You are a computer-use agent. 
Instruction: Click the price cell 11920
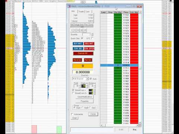tap(126, 47)
